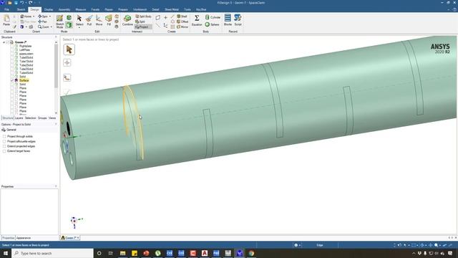Image resolution: width=458 pixels, height=258 pixels.
Task: Activate the Spin orient tool
Action: 43,16
